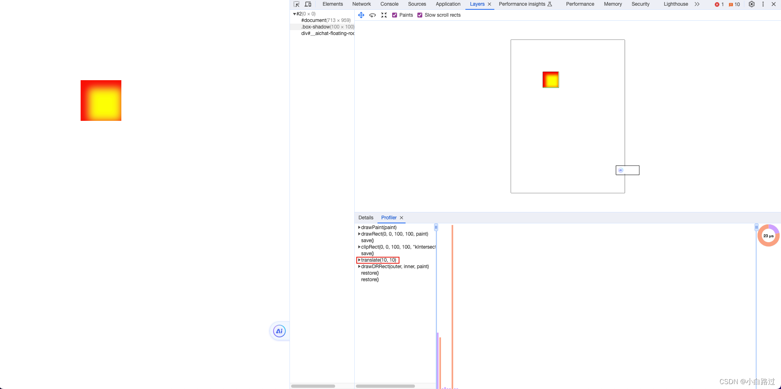Click the paint command log horizontal scrollbar
Viewport: 781px width, 389px height.
click(x=385, y=386)
